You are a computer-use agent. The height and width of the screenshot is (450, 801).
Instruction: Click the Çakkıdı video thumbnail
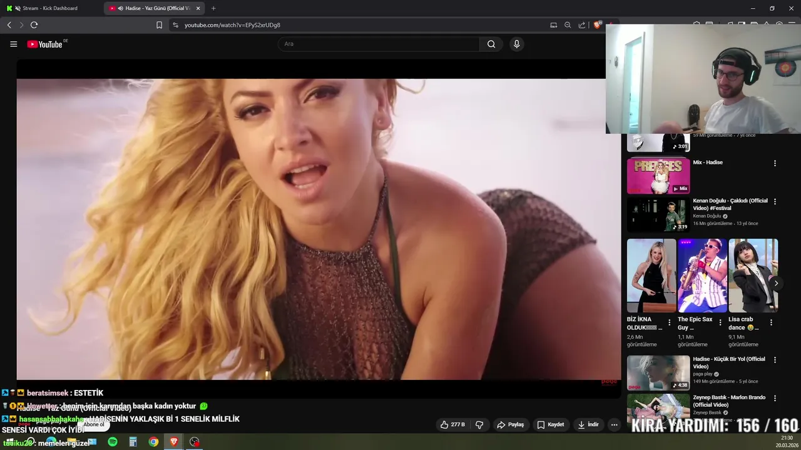click(x=658, y=214)
